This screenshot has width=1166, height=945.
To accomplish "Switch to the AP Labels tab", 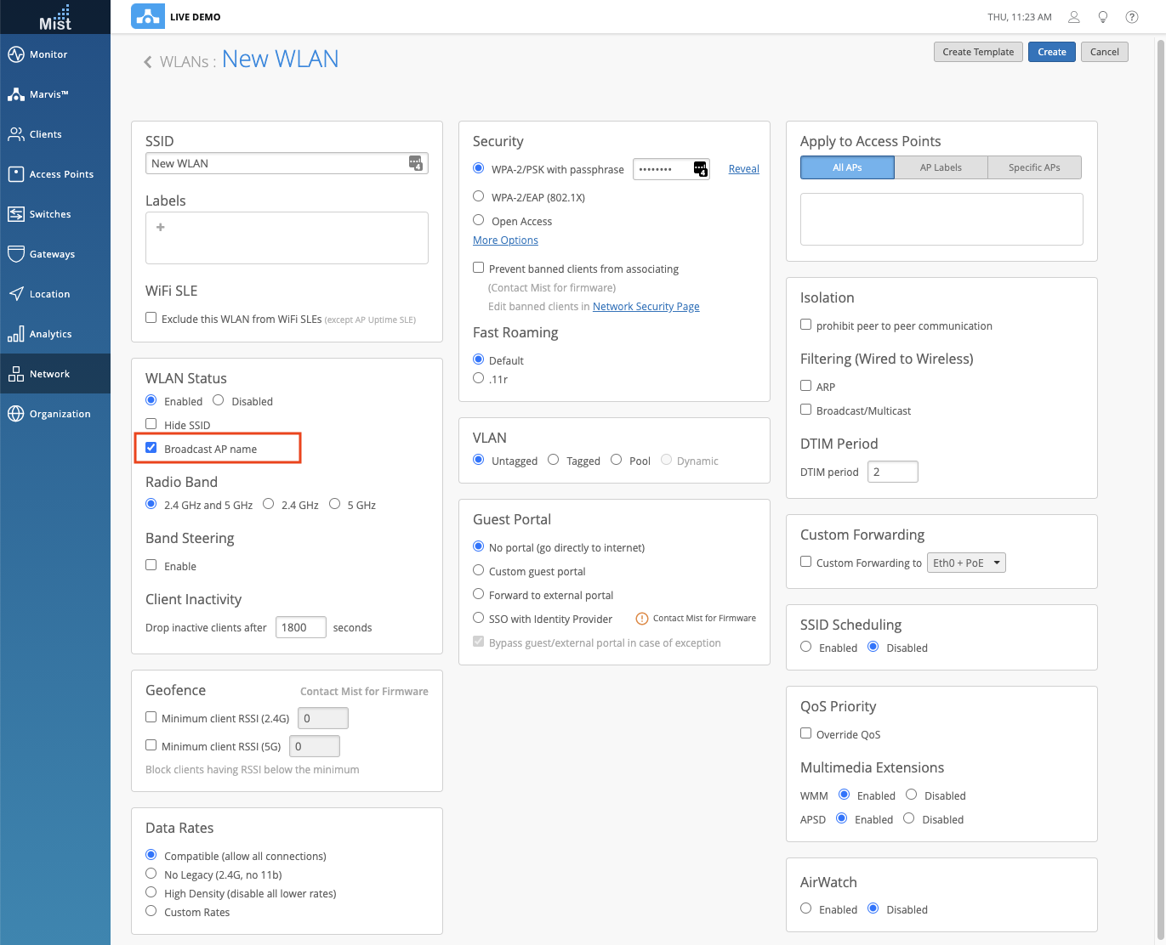I will point(941,167).
